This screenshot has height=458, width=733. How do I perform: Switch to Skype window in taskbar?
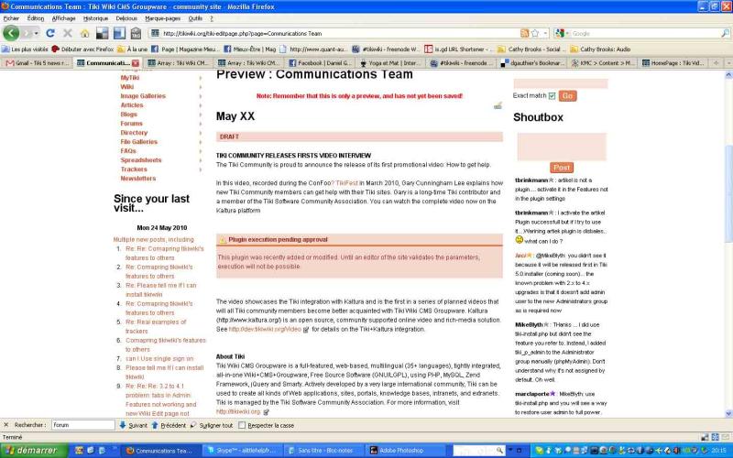(x=242, y=451)
